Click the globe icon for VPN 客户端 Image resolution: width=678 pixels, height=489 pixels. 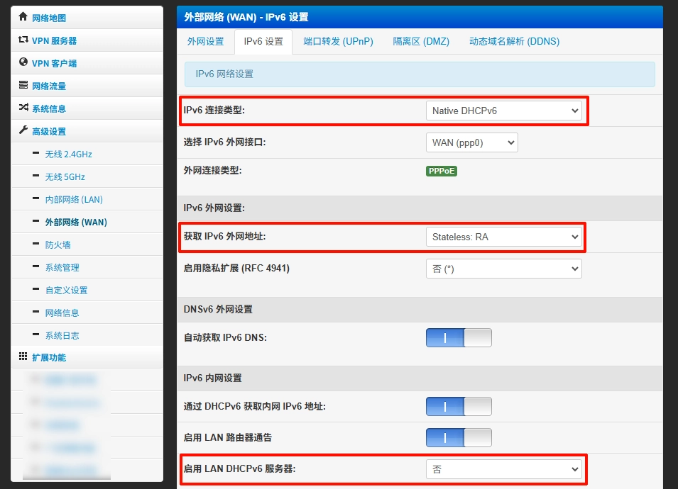pos(23,63)
